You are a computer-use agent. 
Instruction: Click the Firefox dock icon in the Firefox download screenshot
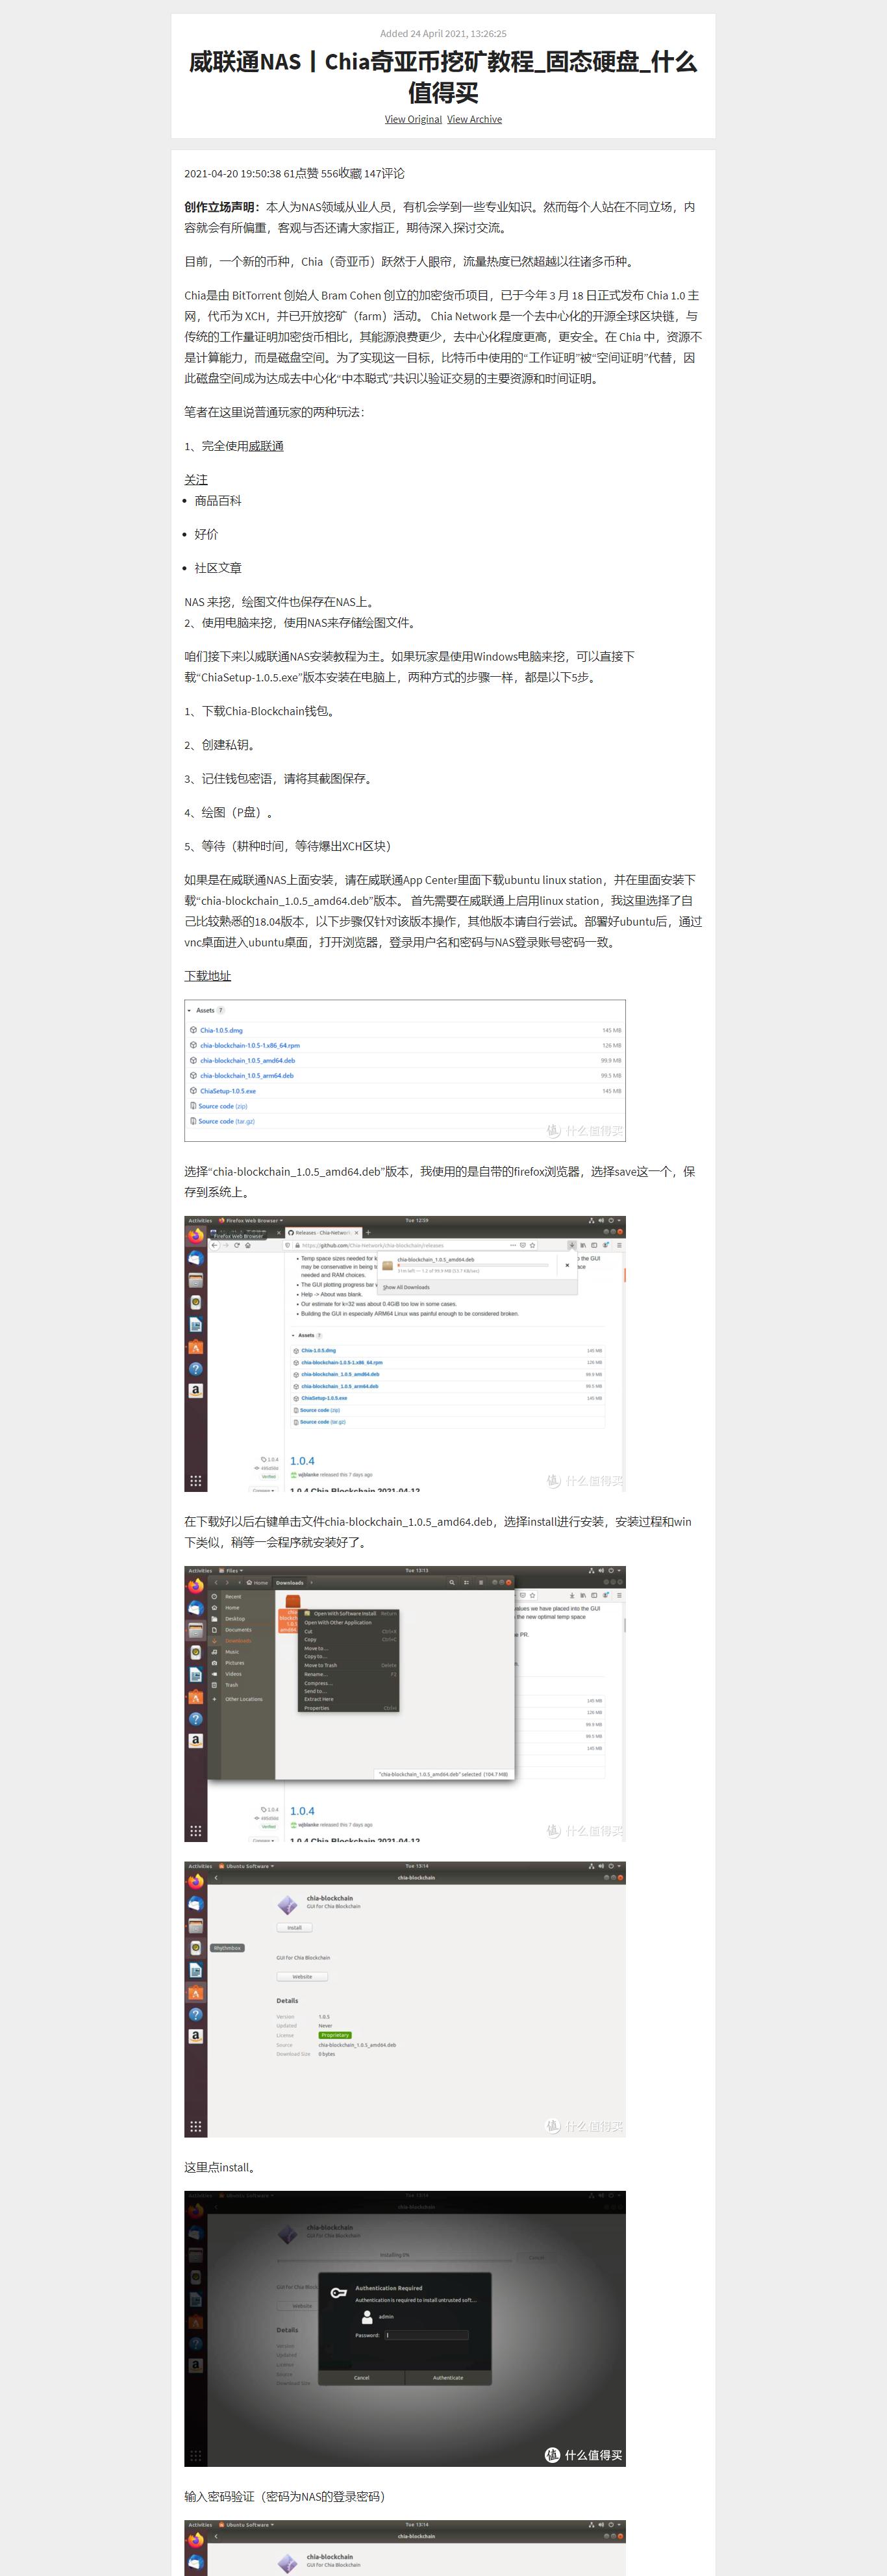point(196,1236)
